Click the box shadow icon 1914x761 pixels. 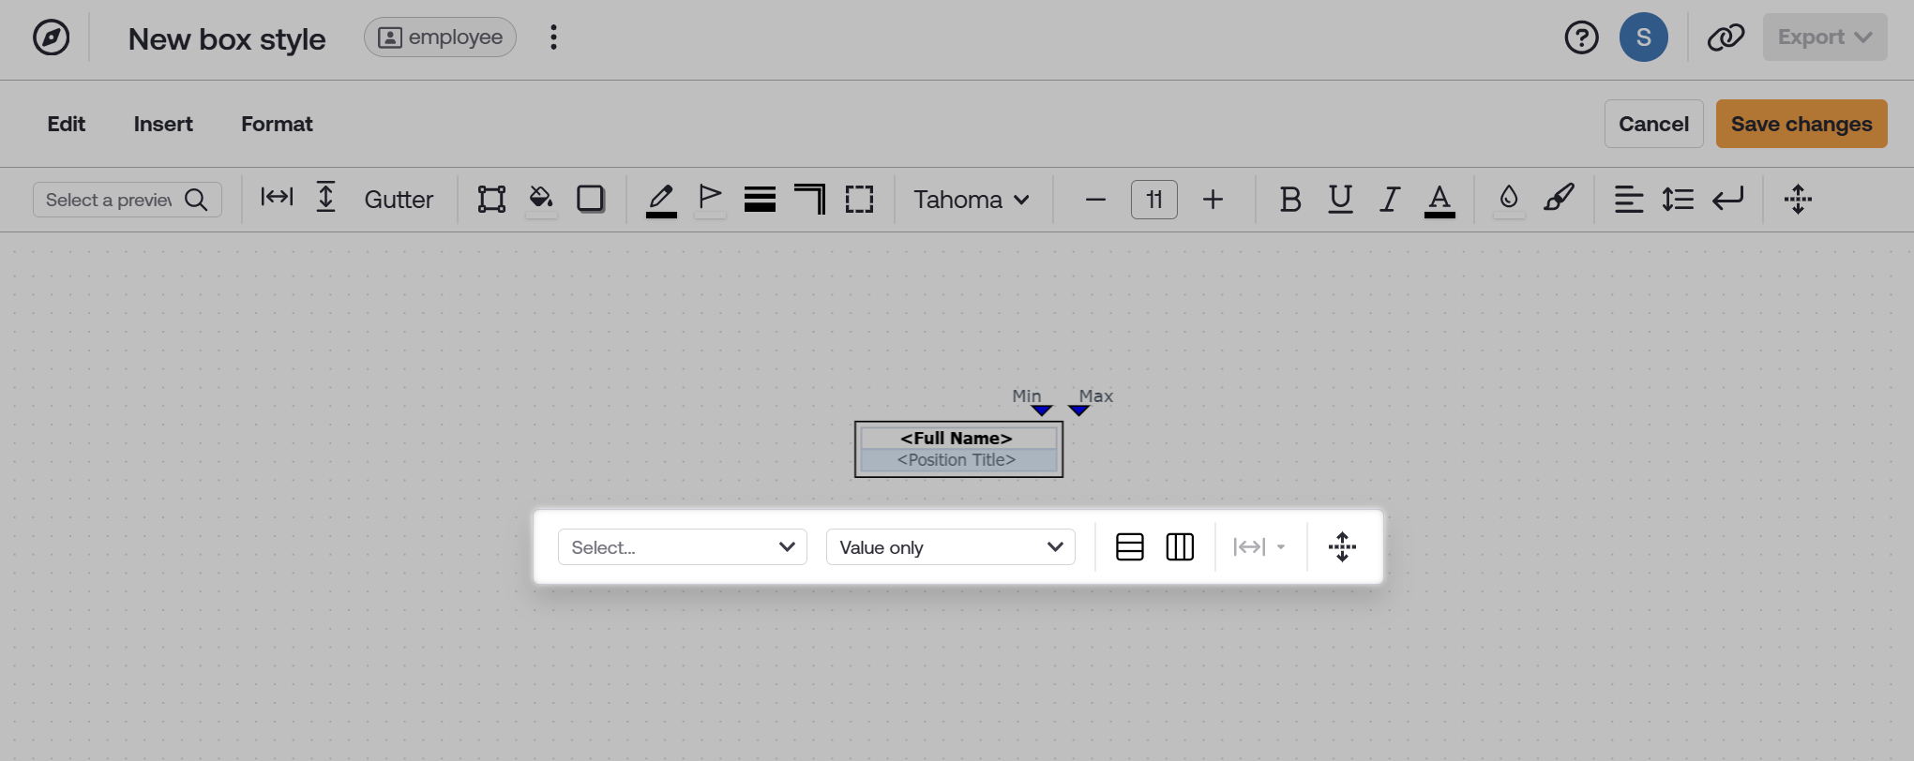pos(591,200)
